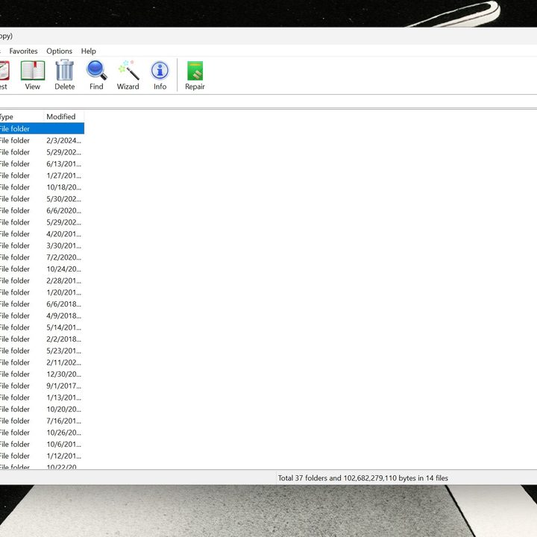Select the row modified 10/26/20...
Screen dimensions: 537x537
42,432
